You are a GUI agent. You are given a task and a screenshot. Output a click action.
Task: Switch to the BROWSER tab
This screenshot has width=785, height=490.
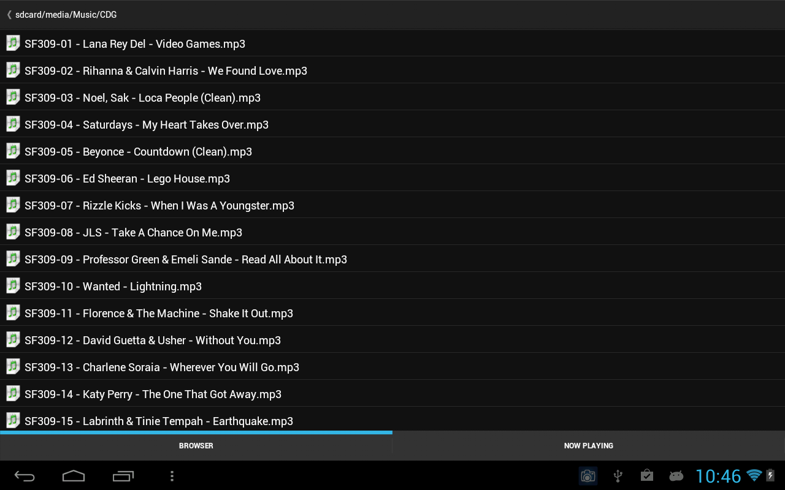click(x=196, y=446)
